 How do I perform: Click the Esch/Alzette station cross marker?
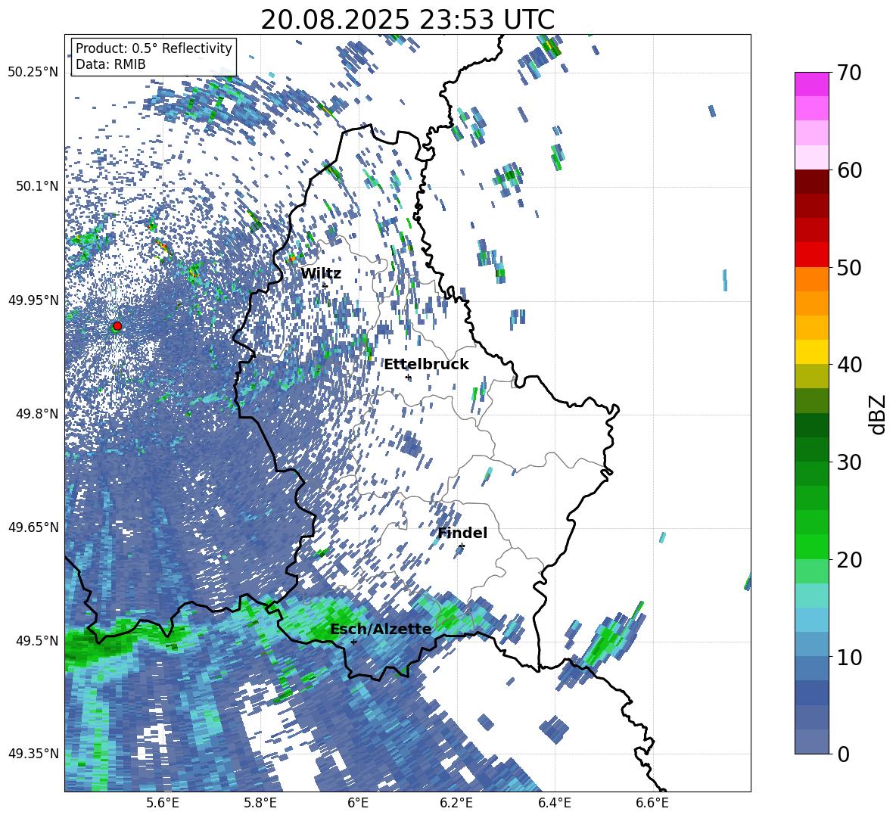point(353,642)
